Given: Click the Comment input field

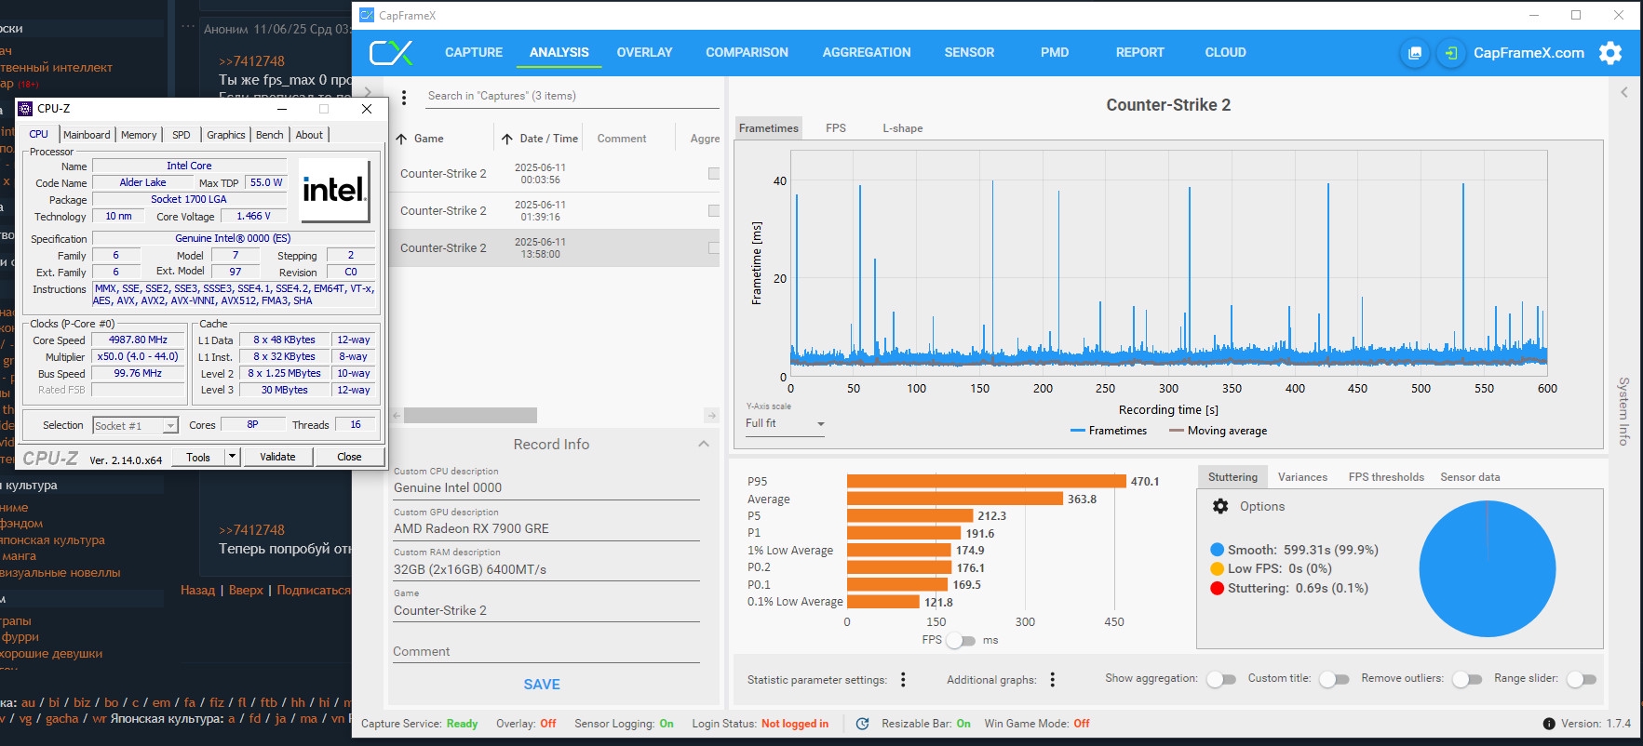Looking at the screenshot, I should click(546, 652).
